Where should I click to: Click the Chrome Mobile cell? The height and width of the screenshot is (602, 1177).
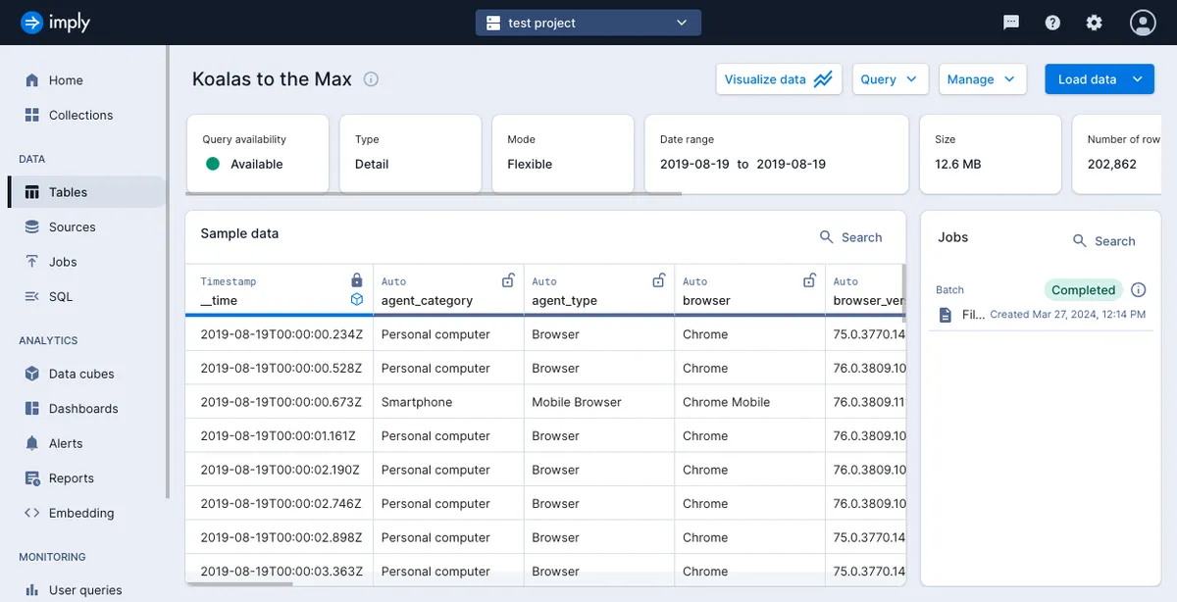[749, 402]
